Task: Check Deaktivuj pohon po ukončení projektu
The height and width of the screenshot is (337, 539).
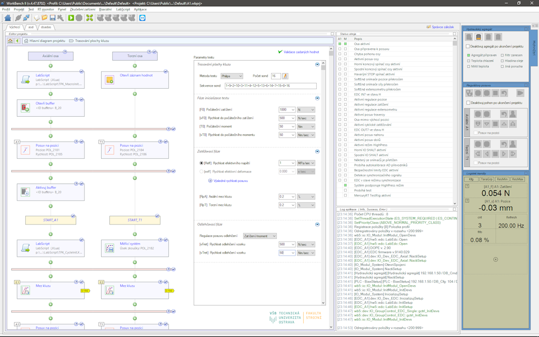Action: 468,103
